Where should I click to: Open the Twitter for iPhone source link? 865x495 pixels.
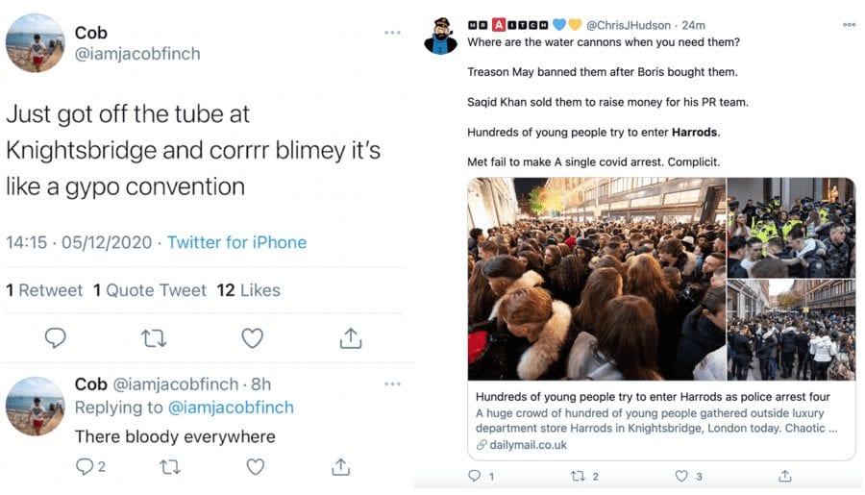[236, 242]
